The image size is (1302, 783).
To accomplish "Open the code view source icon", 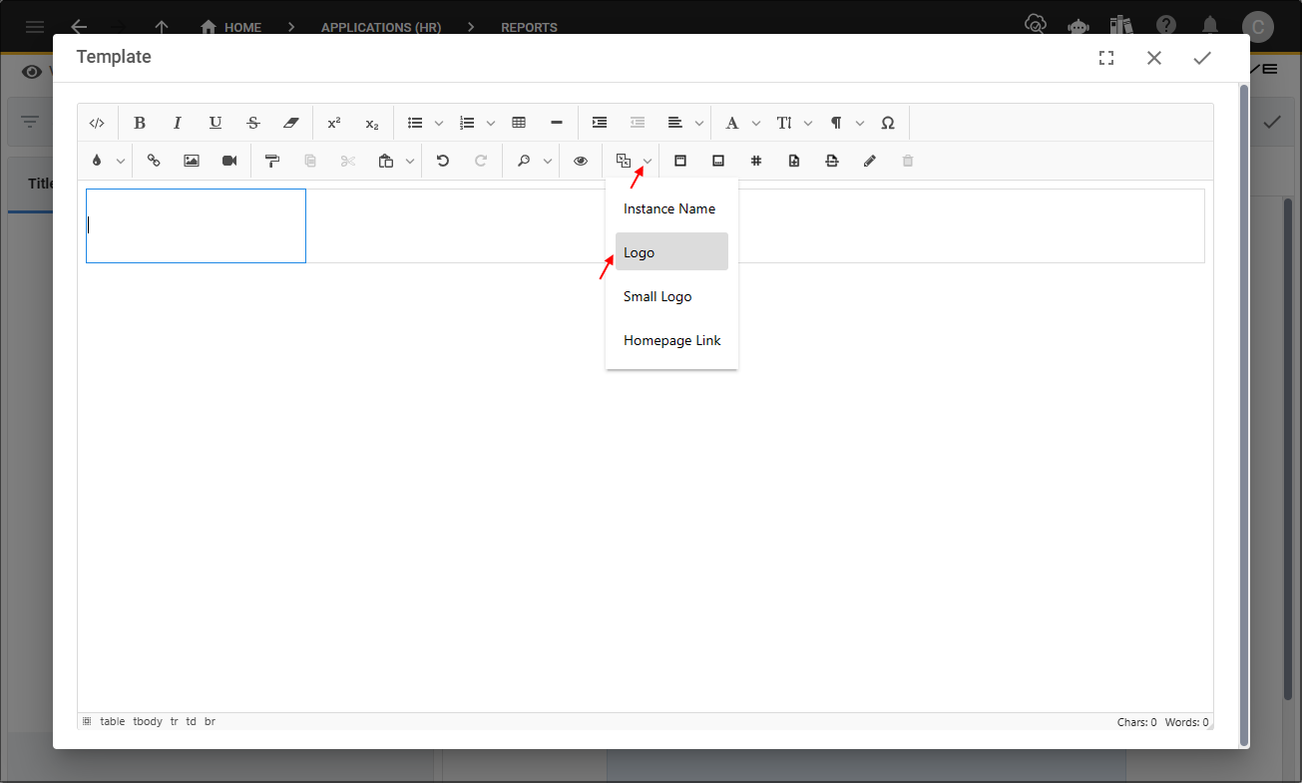I will coord(97,124).
